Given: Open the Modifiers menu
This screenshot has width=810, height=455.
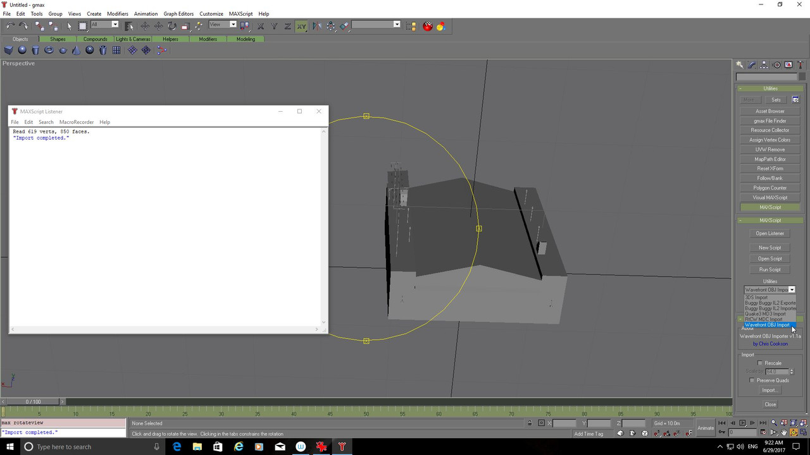Looking at the screenshot, I should [x=118, y=14].
